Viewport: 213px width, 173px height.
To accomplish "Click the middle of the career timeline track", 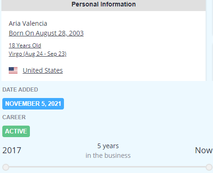I will (107, 167).
